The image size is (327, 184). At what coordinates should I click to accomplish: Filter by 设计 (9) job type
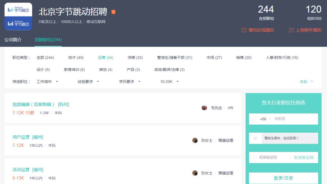tap(43, 70)
